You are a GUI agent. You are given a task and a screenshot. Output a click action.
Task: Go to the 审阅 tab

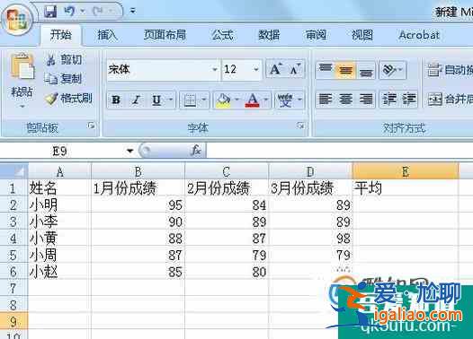click(x=316, y=35)
